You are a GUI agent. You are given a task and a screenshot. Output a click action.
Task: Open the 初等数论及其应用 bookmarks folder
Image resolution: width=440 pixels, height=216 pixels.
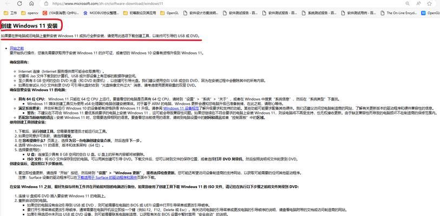[139, 13]
